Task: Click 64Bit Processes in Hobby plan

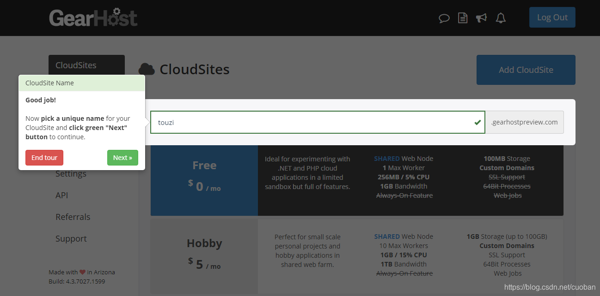Action: (507, 264)
